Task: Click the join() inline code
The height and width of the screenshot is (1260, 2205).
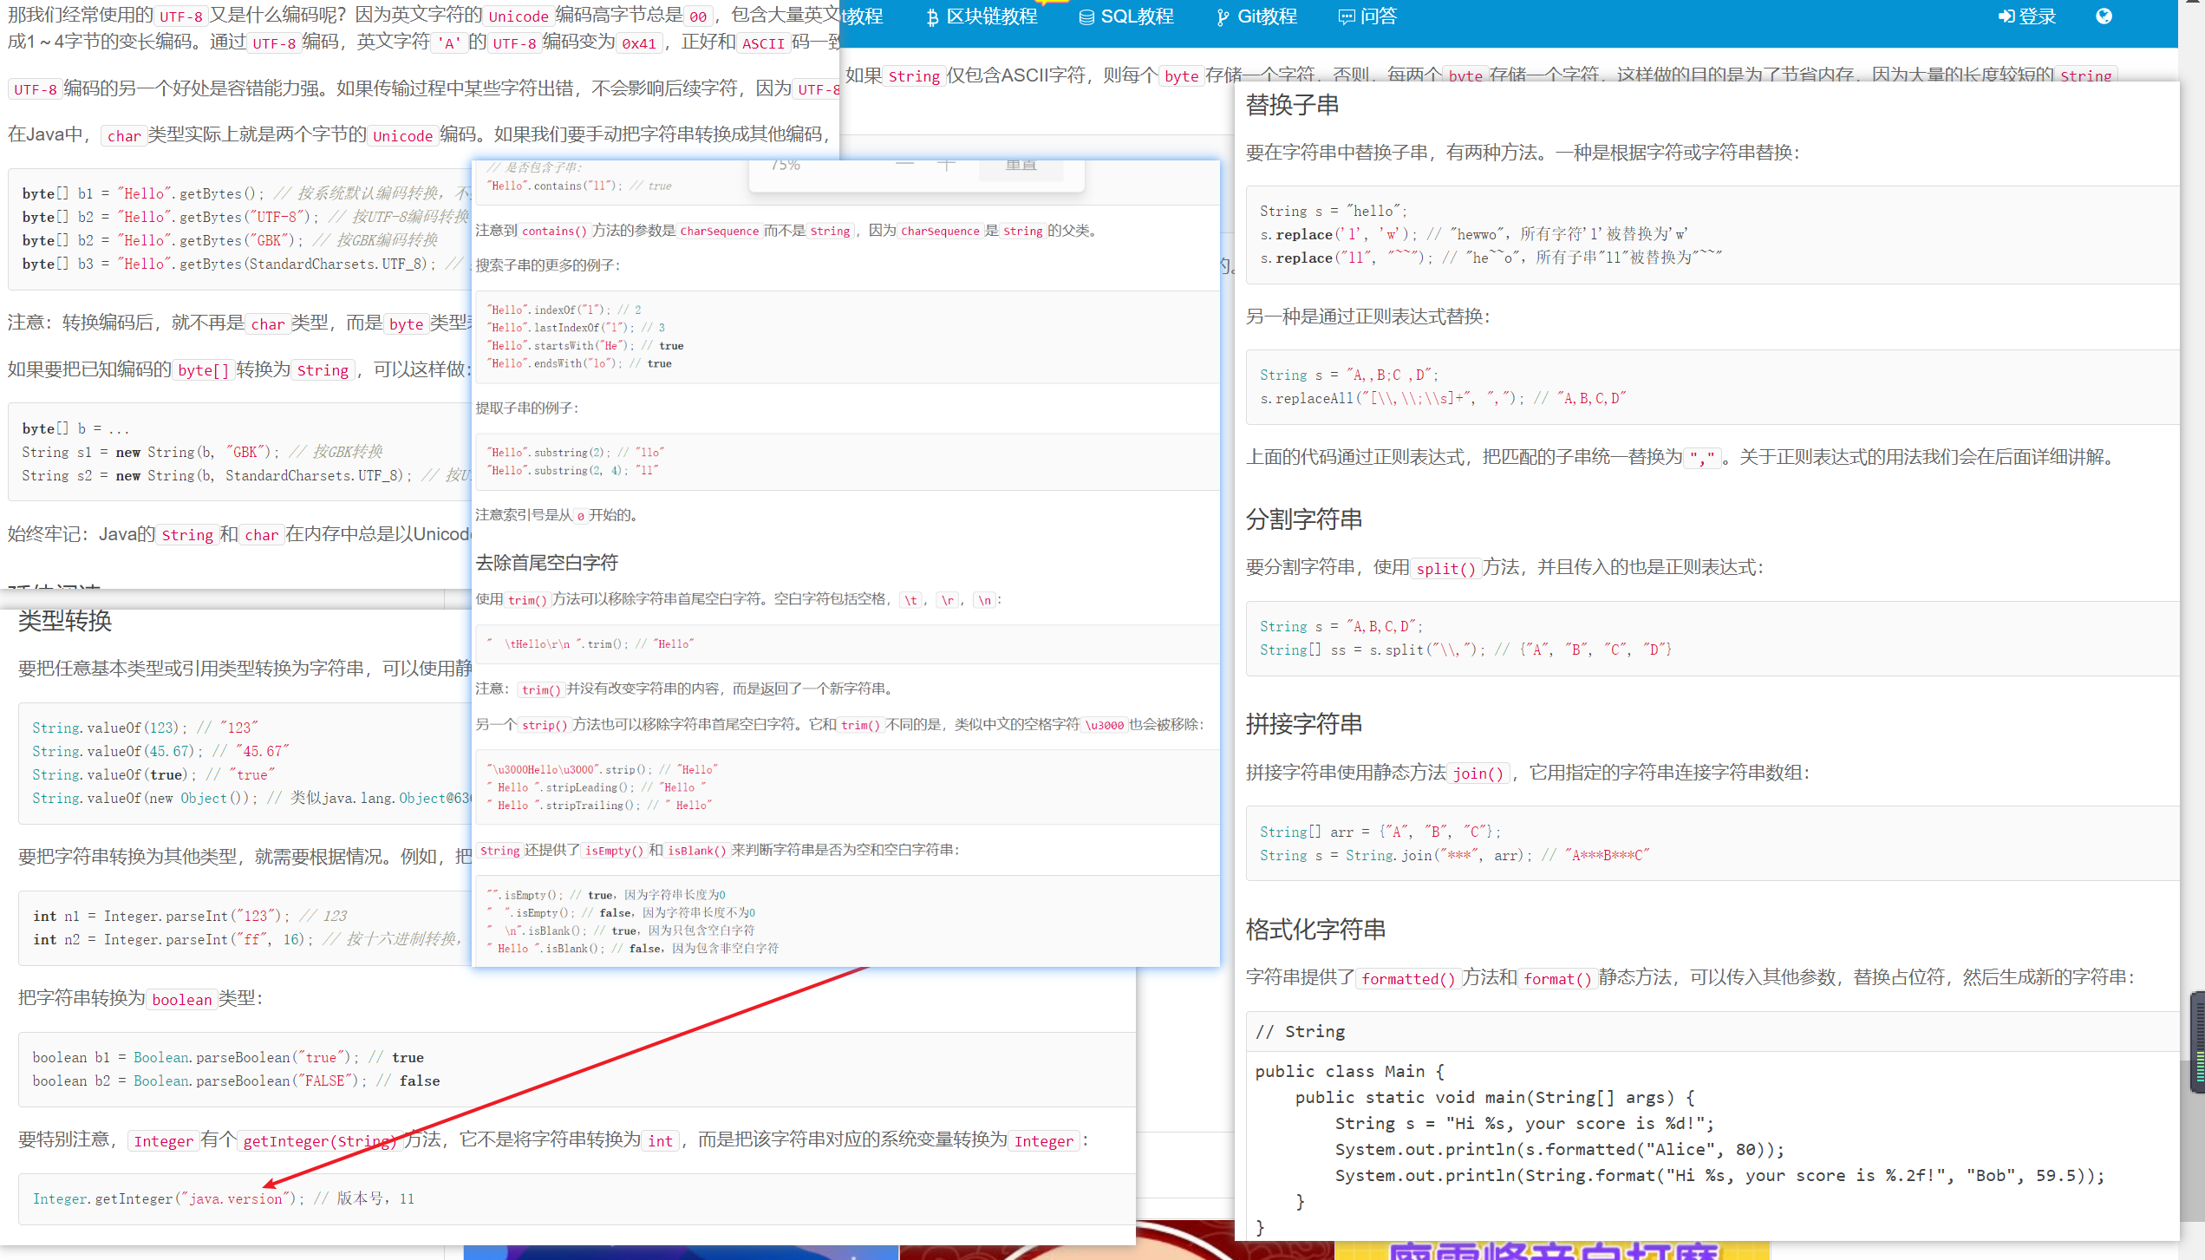Action: point(1478,774)
